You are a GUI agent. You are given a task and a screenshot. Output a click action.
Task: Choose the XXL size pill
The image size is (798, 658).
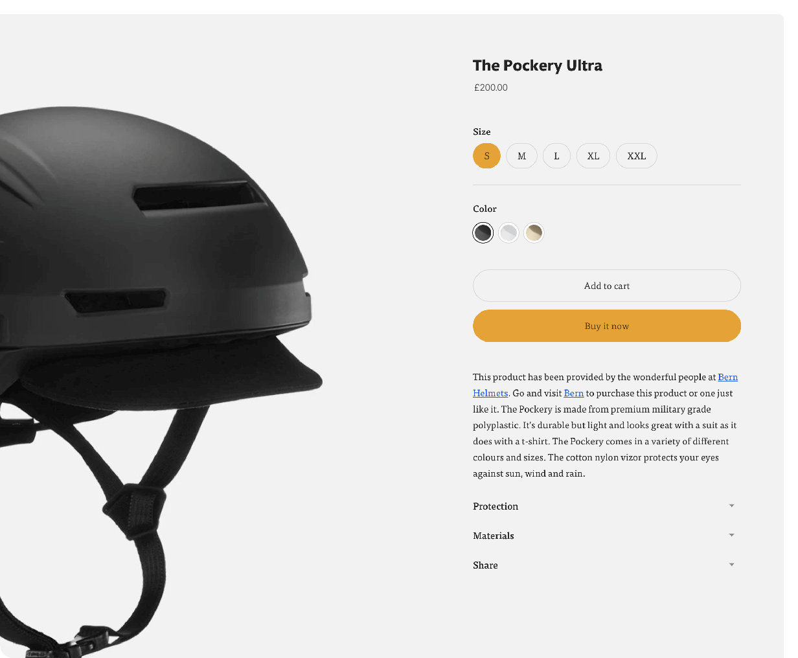click(x=636, y=155)
